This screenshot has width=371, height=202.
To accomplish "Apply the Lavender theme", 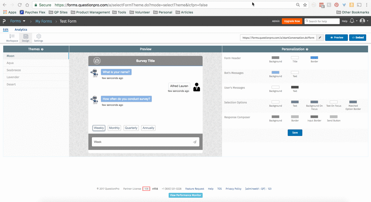I will pyautogui.click(x=36, y=77).
